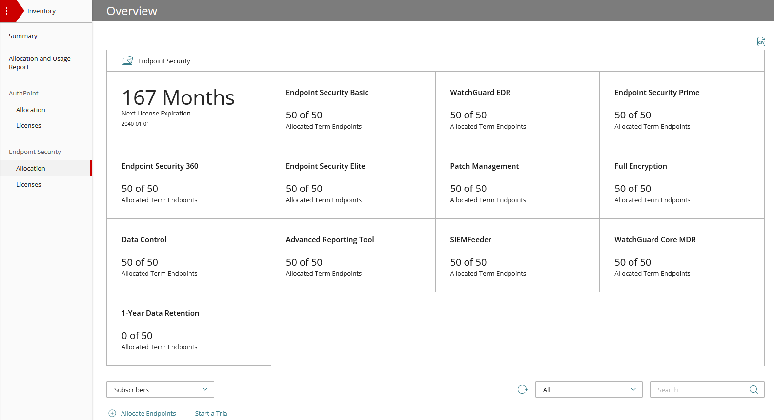
Task: Click the Inventory title label
Action: point(41,11)
